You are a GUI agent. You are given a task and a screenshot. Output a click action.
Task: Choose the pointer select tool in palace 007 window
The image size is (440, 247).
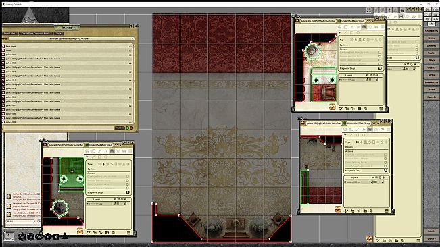coord(87,157)
